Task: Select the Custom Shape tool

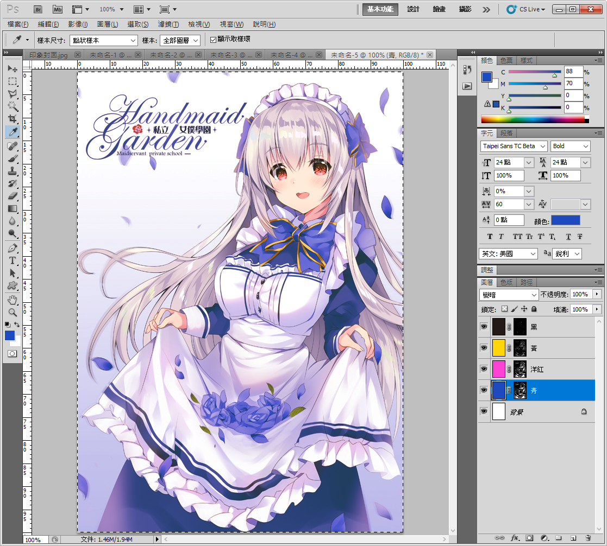Action: (x=12, y=285)
